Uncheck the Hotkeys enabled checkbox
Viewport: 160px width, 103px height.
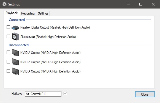pyautogui.click(x=66, y=94)
